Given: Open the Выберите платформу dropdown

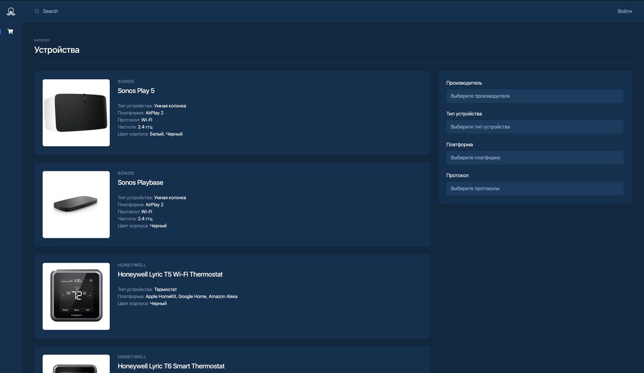Looking at the screenshot, I should 534,157.
